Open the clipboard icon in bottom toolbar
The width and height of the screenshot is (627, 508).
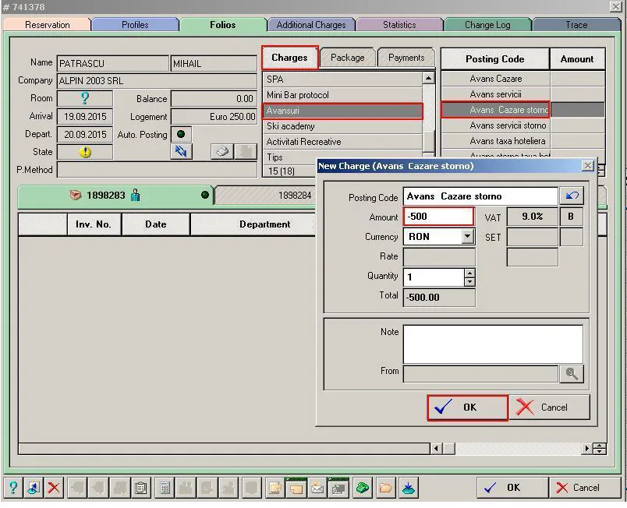click(x=140, y=488)
